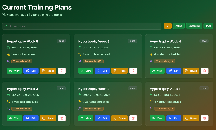Screen dimensions: 216x130
Task: Click trash icon on Hypertrophy Week 1
Action: (x=205, y=118)
